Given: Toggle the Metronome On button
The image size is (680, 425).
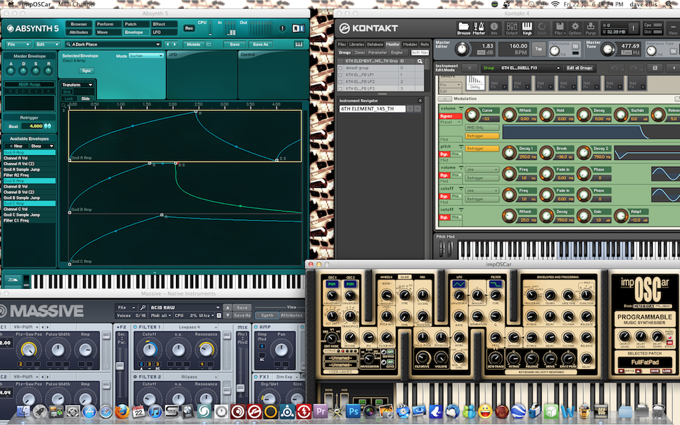Looking at the screenshot, I should 576,46.
